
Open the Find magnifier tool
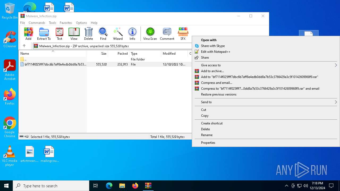click(x=103, y=34)
